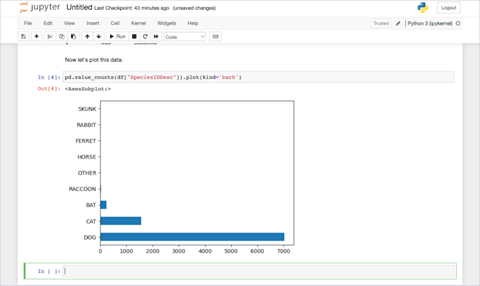The width and height of the screenshot is (480, 286).
Task: Paste cells below icon
Action: pos(73,36)
